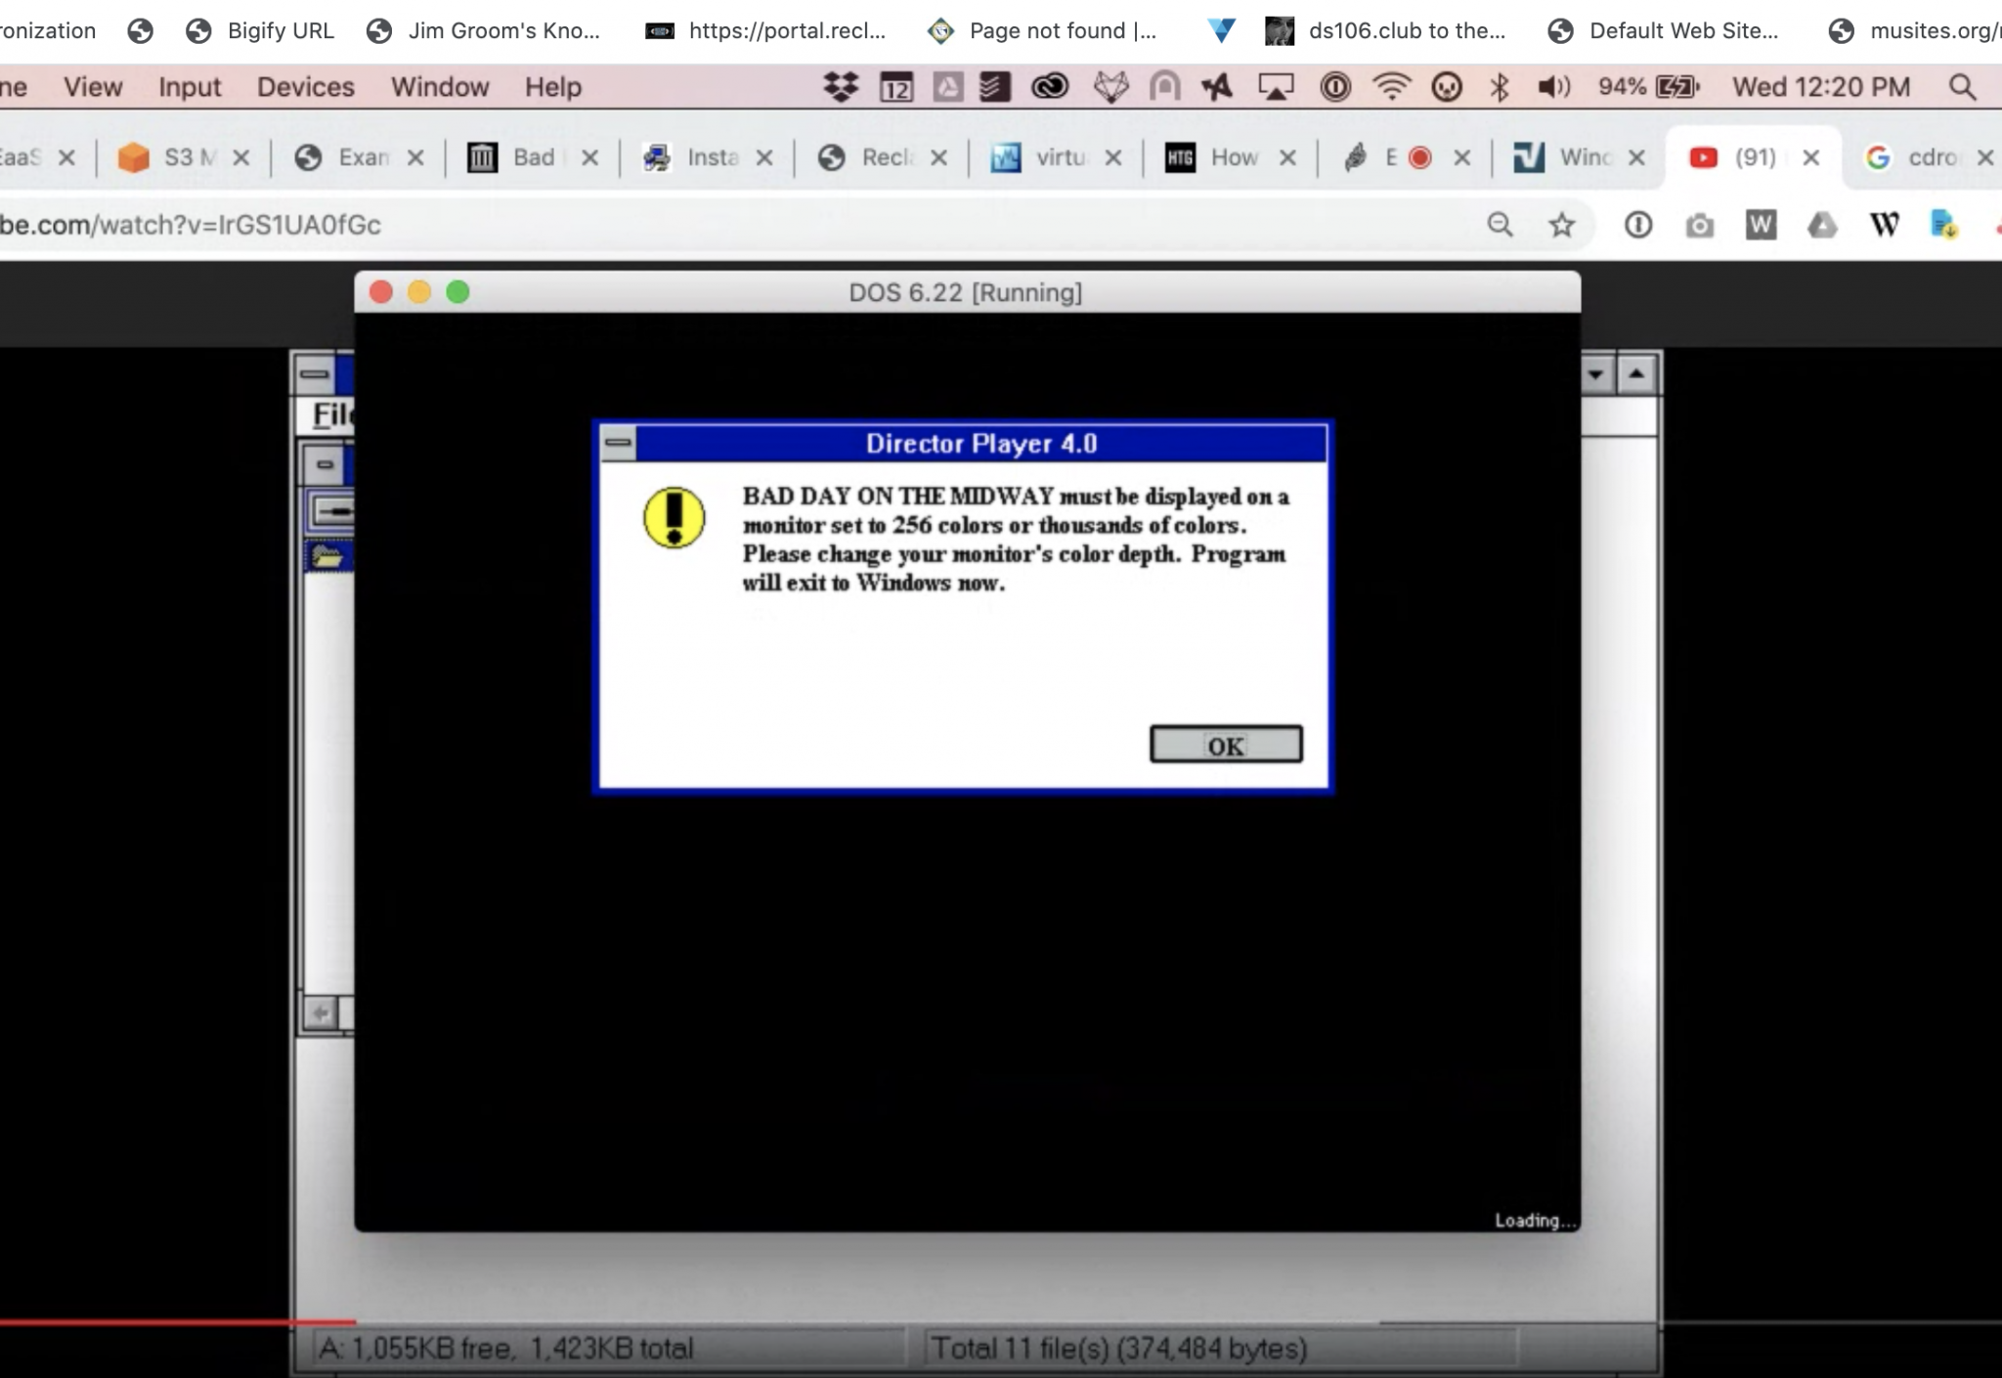Screen dimensions: 2002x1378
Task: Click the File Manager maximize up-arrow button
Action: click(x=1635, y=374)
